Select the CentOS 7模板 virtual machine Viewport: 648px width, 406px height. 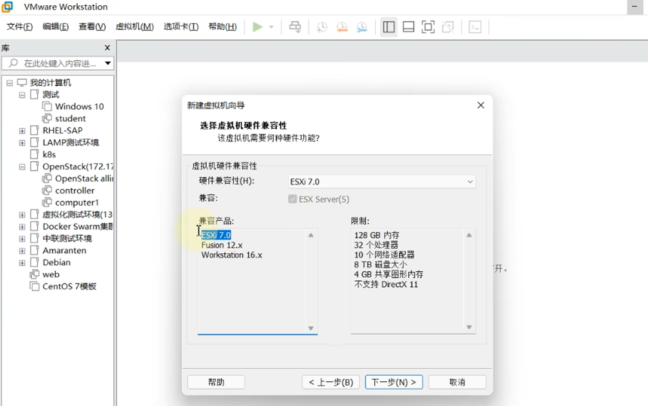(x=69, y=286)
